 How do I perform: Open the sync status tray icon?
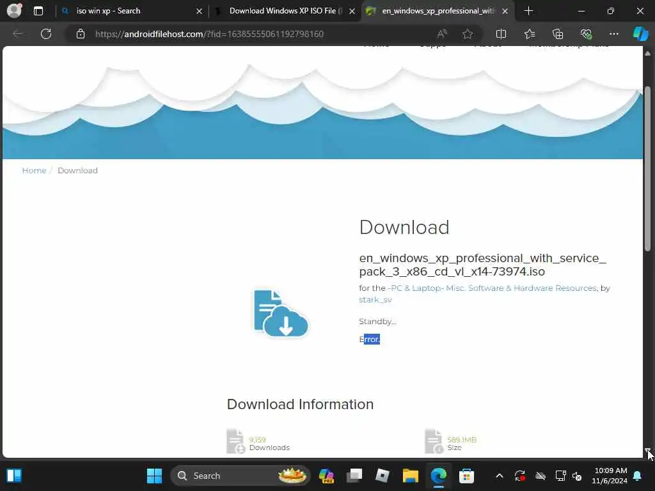(519, 476)
